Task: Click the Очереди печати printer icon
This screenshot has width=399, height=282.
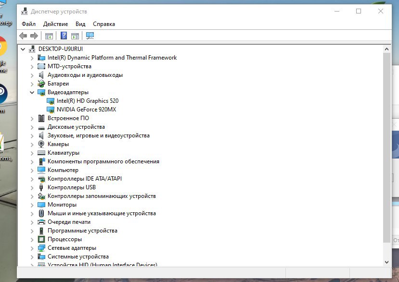Action: pyautogui.click(x=41, y=222)
